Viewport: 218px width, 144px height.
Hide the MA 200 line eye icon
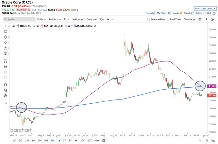[x=69, y=26]
